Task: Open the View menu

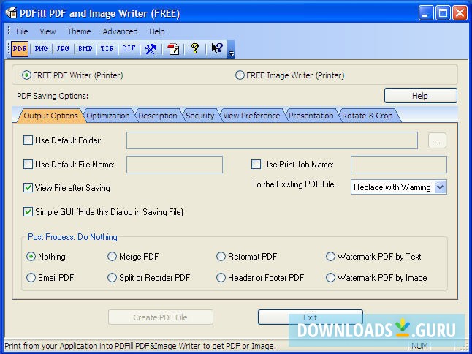Action: pyautogui.click(x=47, y=31)
